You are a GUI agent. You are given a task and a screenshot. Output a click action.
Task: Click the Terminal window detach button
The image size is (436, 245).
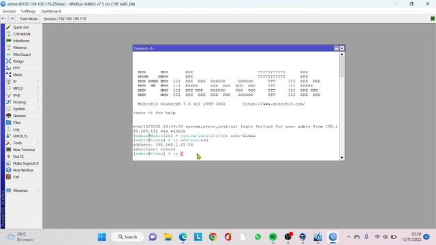pyautogui.click(x=336, y=48)
